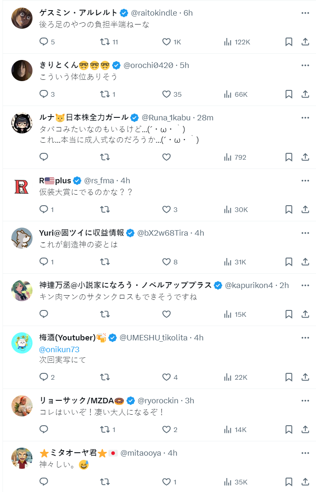Like the @ryorockin tweet
The image size is (316, 492).
166,429
